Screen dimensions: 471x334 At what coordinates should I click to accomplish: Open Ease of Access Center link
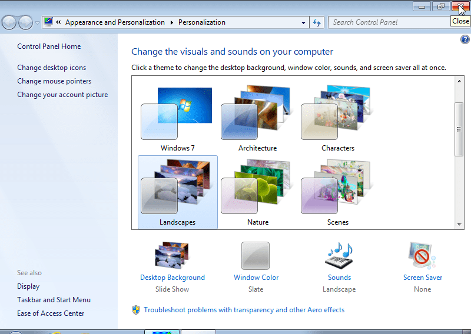coord(51,313)
